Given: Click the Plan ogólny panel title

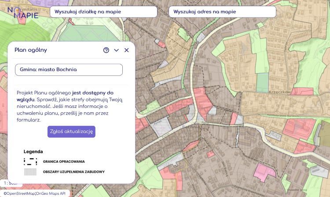Looking at the screenshot, I should pyautogui.click(x=31, y=50).
